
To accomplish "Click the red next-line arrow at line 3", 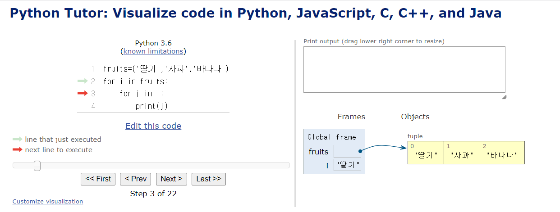I will pyautogui.click(x=82, y=93).
